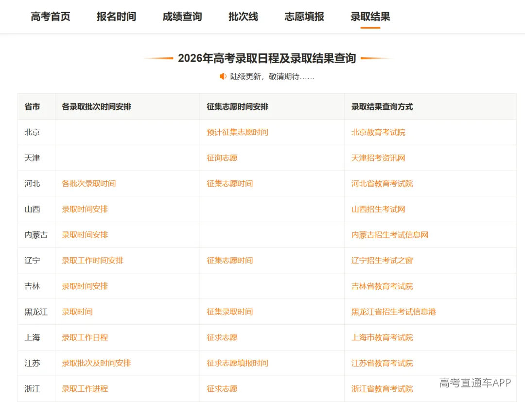Select the 内蒙古 province cell
This screenshot has width=525, height=402.
click(x=36, y=235)
